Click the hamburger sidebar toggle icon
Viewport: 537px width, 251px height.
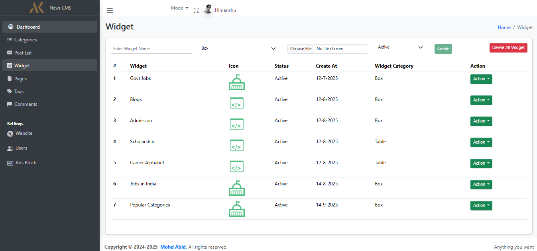(x=110, y=11)
